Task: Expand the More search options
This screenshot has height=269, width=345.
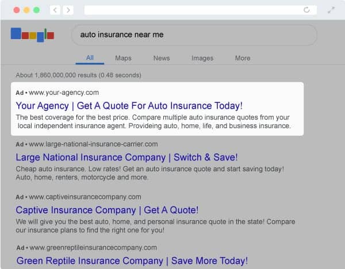Action: (243, 58)
